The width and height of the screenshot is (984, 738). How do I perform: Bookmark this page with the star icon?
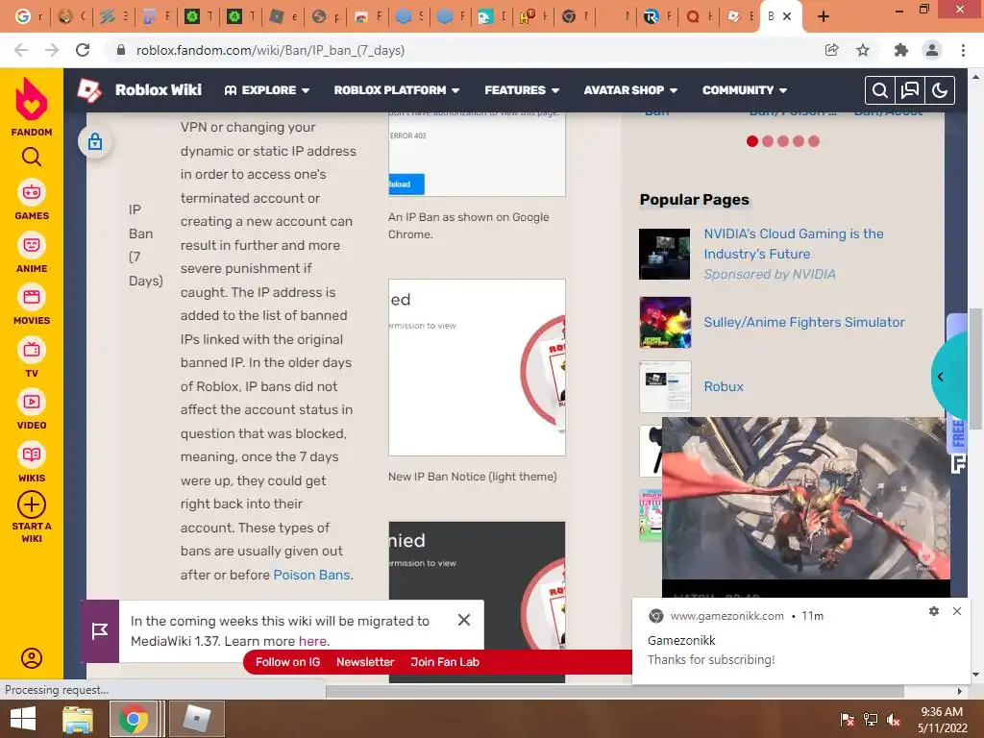pyautogui.click(x=863, y=50)
